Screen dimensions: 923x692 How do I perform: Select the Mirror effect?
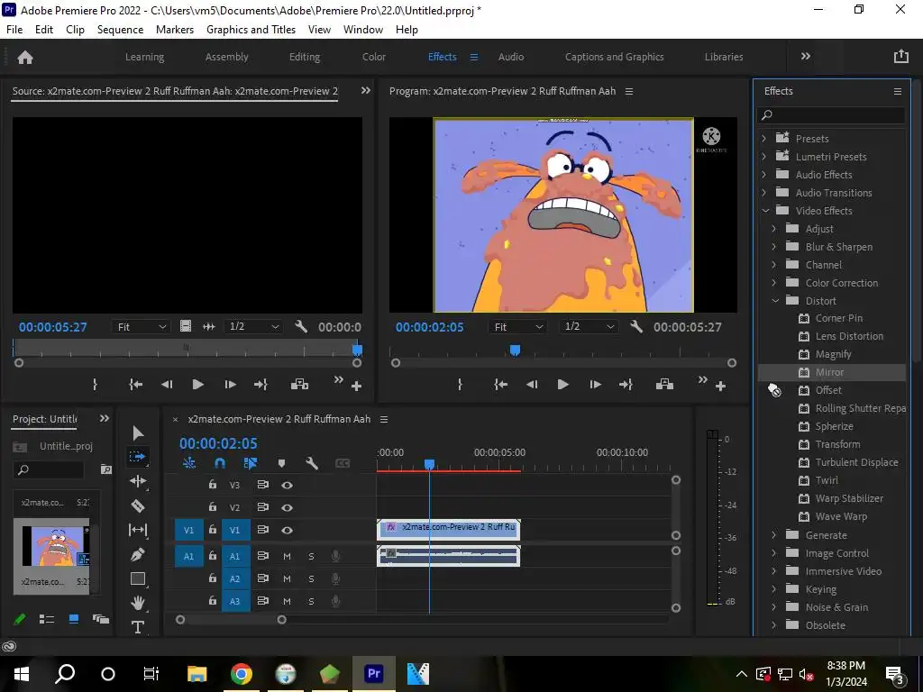click(x=831, y=372)
